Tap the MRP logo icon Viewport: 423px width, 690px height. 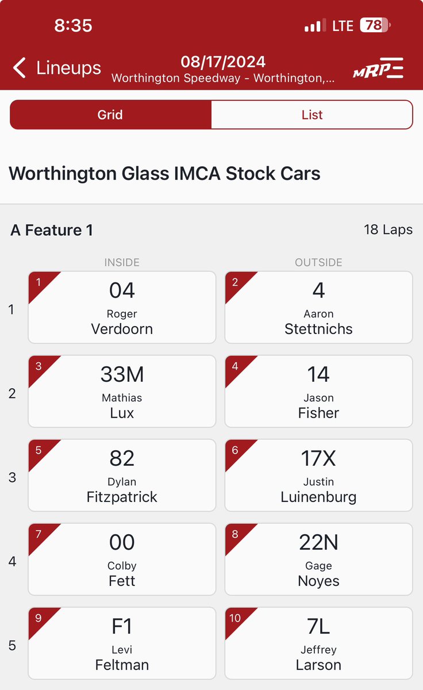(378, 68)
